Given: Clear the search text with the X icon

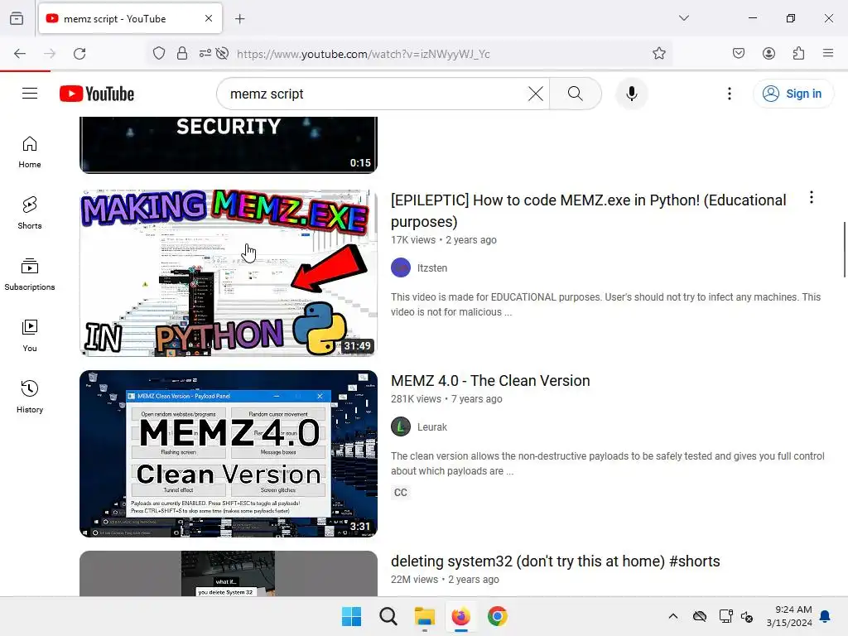Looking at the screenshot, I should tap(536, 94).
